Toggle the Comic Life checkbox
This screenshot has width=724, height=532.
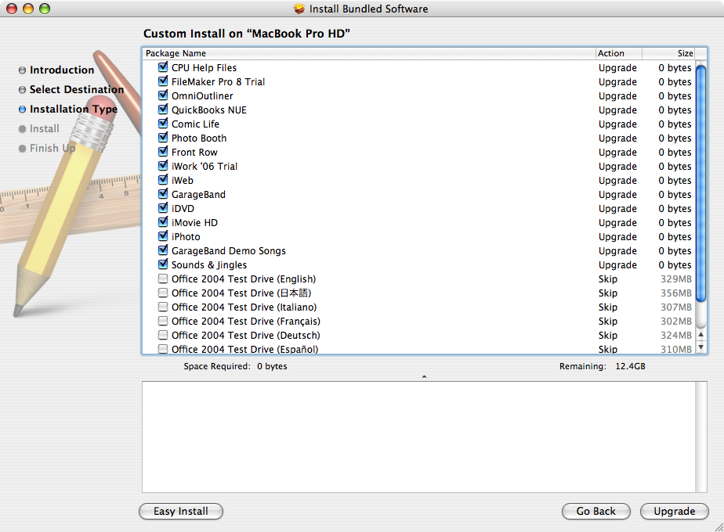tap(162, 124)
